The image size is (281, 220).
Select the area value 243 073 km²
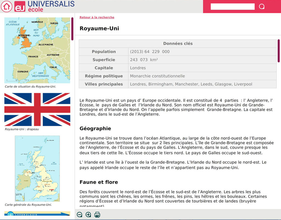point(144,60)
